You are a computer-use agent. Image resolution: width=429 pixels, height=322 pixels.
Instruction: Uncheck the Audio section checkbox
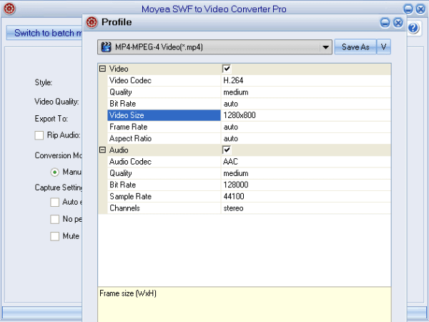click(227, 150)
